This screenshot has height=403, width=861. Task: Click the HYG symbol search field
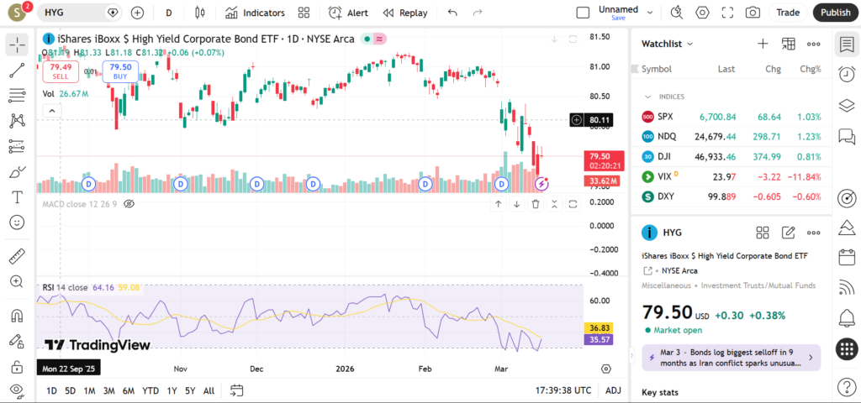pos(71,13)
